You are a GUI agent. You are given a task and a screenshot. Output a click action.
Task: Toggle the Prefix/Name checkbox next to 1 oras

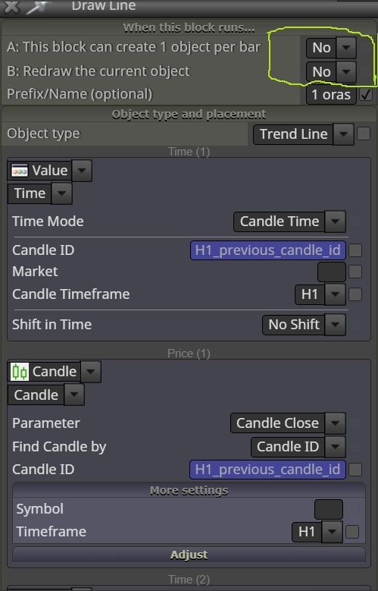365,95
